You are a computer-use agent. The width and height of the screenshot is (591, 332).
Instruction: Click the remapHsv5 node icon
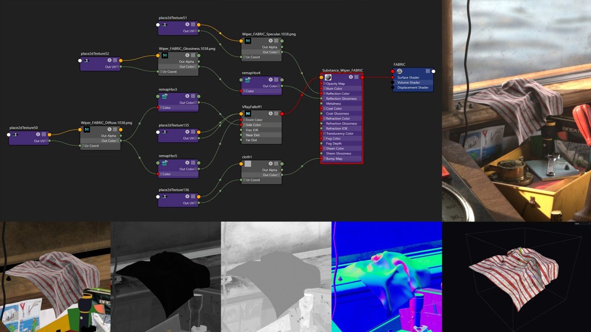164,163
